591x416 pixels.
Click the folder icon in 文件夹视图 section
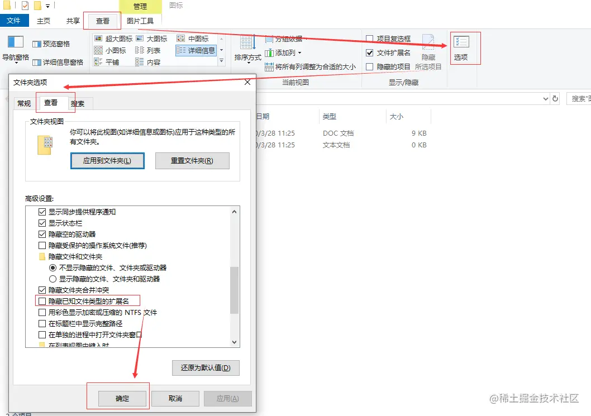coord(45,145)
